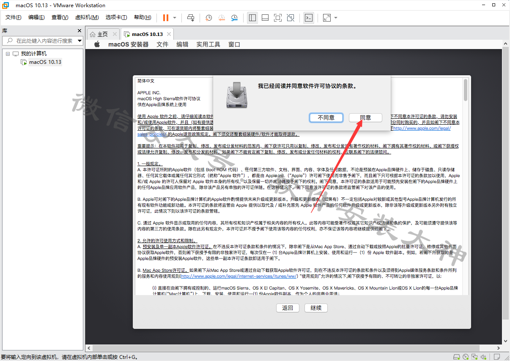Click the installer disk icon in the dialog
510x361 pixels.
pos(237,95)
